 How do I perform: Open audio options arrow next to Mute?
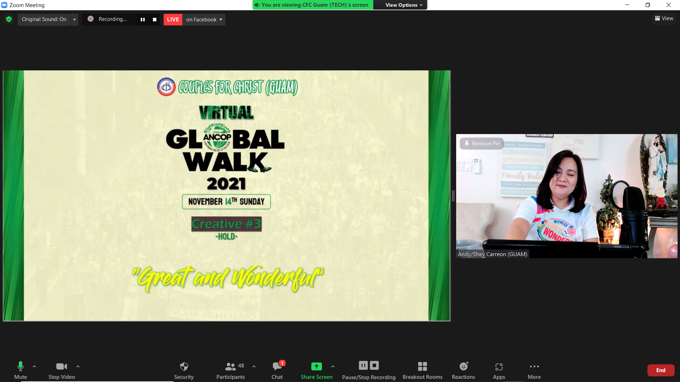coord(34,366)
